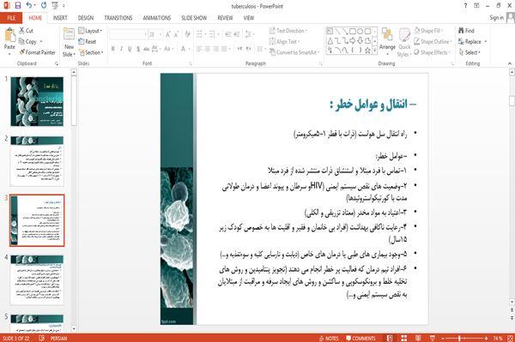Switch to the ANIMATIONS tab
Viewport: 515px width, 342px height.
157,18
